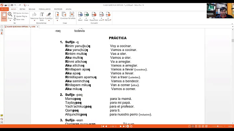This screenshot has height=131, width=234.
Task: Open the PROTEGER ribbon tab
Action: coord(58,9)
